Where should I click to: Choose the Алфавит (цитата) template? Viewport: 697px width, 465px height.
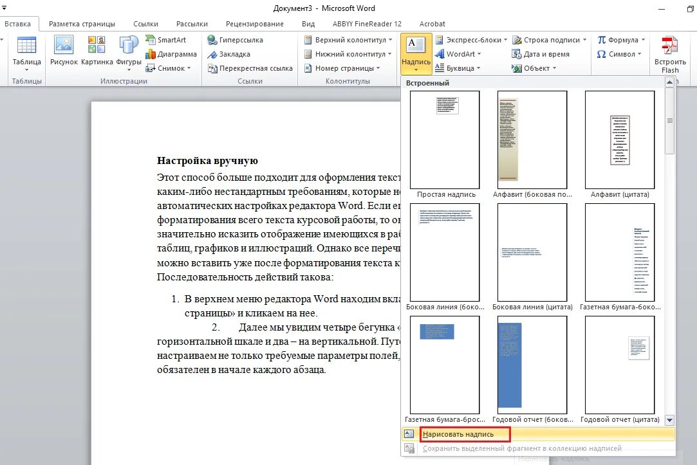pyautogui.click(x=620, y=145)
